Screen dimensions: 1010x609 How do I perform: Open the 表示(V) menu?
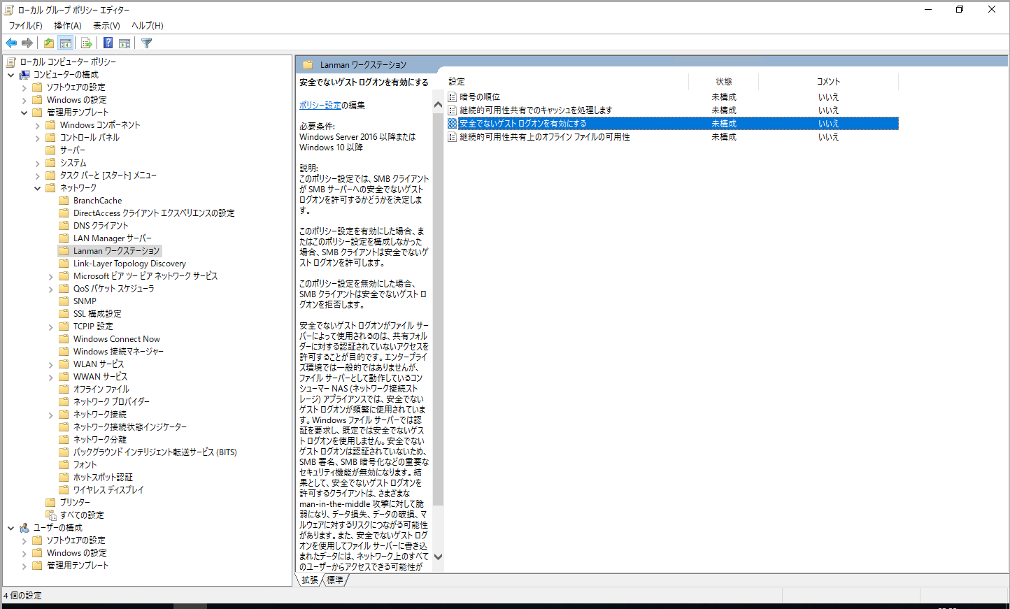click(106, 25)
